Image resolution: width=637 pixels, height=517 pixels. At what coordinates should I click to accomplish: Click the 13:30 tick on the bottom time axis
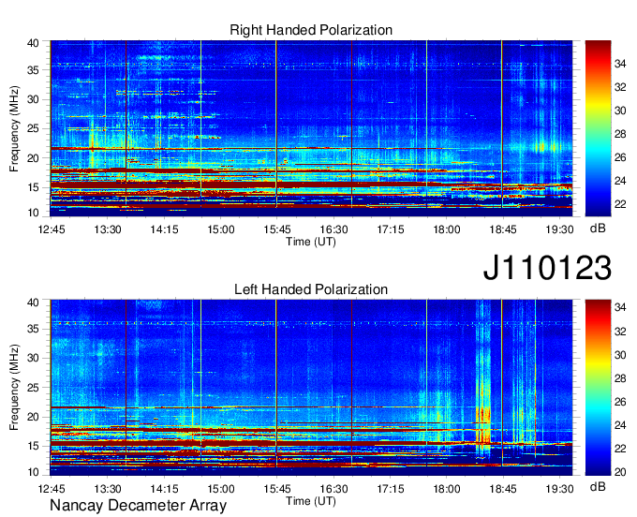[x=108, y=489]
